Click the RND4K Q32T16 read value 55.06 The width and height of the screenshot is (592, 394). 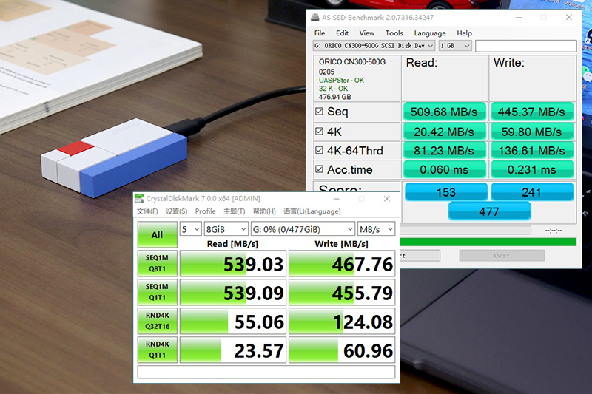232,322
